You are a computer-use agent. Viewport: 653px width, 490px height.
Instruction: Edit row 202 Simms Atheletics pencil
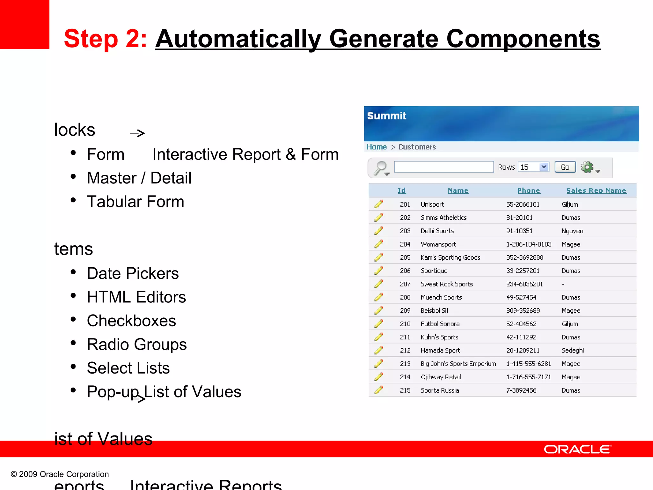point(379,218)
